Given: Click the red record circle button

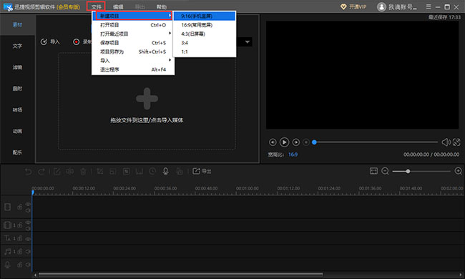Looking at the screenshot, I should [77, 41].
